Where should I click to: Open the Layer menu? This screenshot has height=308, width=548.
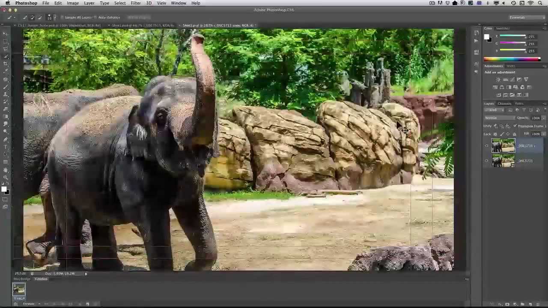pyautogui.click(x=89, y=3)
